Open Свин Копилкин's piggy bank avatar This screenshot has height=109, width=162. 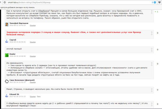[7, 81]
